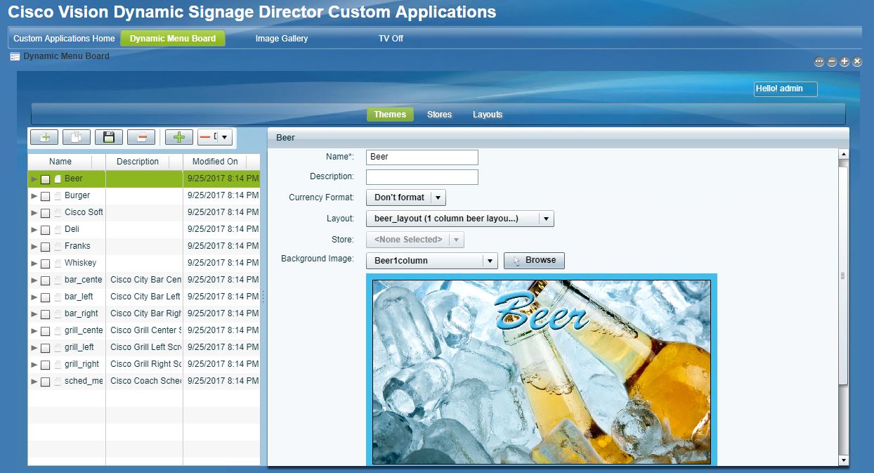Click the Beer background image preview
The height and width of the screenshot is (473, 874).
(x=542, y=371)
